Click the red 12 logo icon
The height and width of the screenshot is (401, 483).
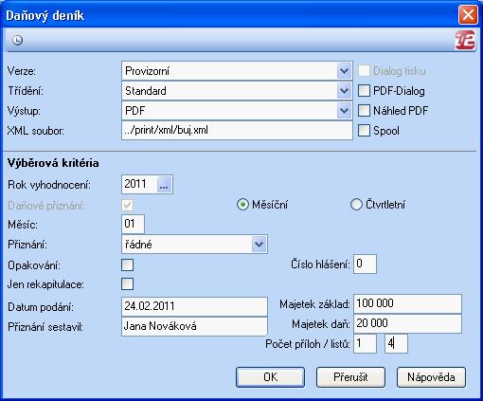pos(465,40)
